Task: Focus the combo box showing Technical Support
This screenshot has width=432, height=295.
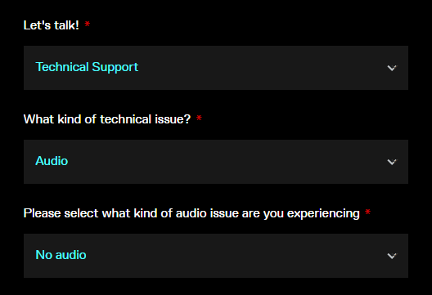Action: coord(216,68)
